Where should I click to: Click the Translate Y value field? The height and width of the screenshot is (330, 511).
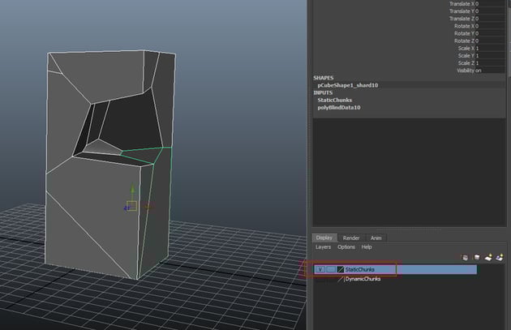[x=490, y=11]
